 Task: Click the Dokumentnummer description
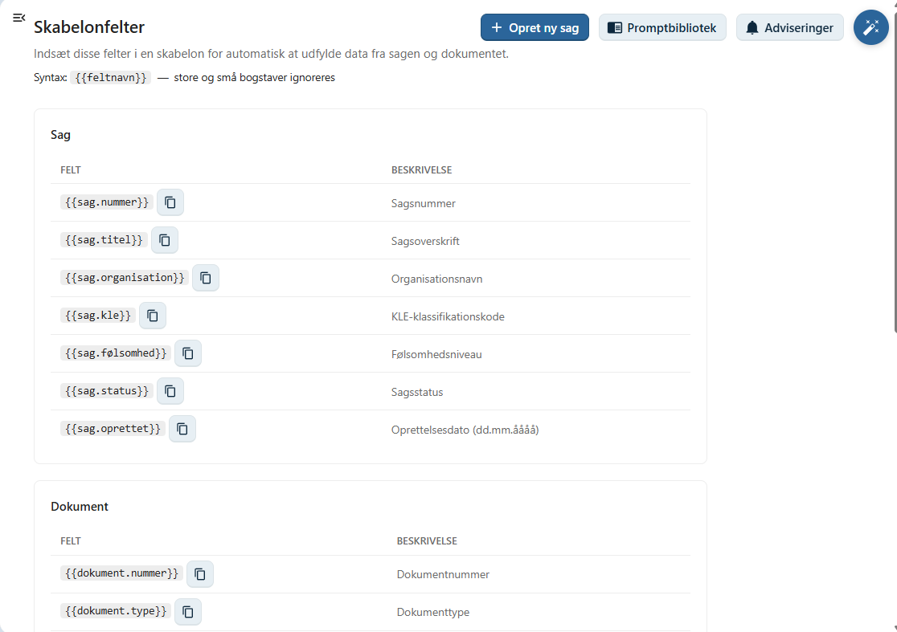click(443, 574)
